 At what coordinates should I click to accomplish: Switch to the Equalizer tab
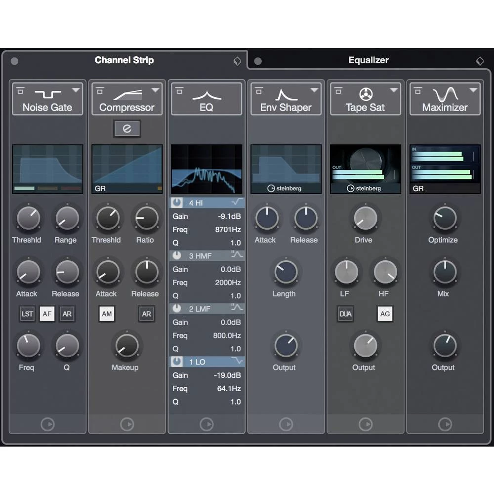pyautogui.click(x=368, y=60)
